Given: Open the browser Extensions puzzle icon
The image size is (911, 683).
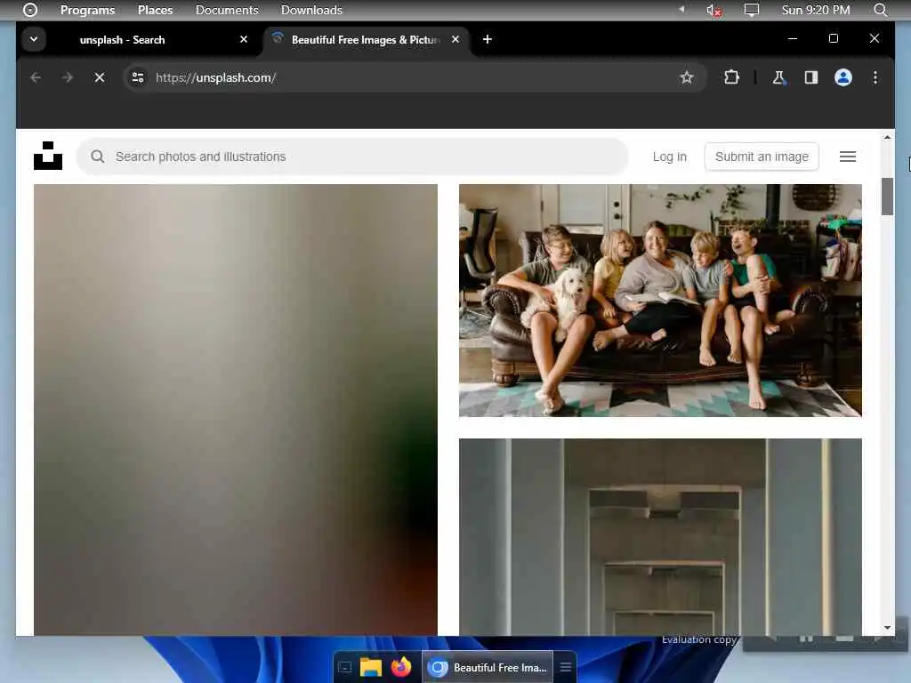Looking at the screenshot, I should pos(731,77).
